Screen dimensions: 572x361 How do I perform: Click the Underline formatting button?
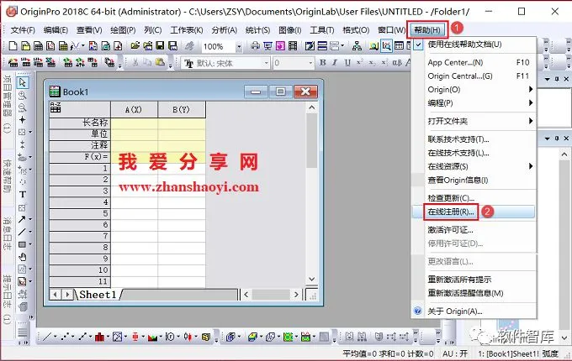tap(347, 63)
